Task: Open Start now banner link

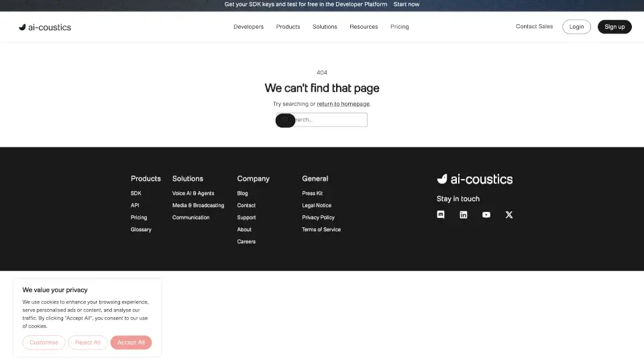Action: [x=407, y=4]
